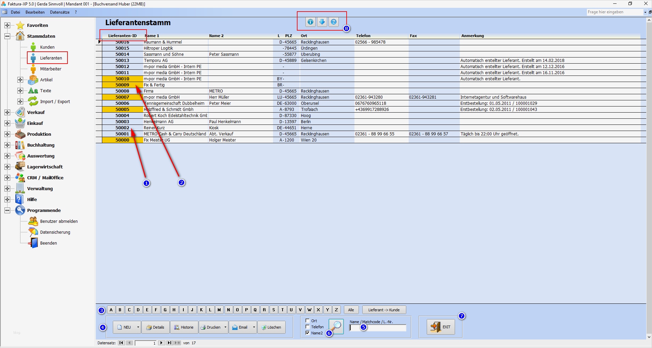Click the blue down-arrow toolbar icon
The height and width of the screenshot is (348, 652).
click(322, 22)
